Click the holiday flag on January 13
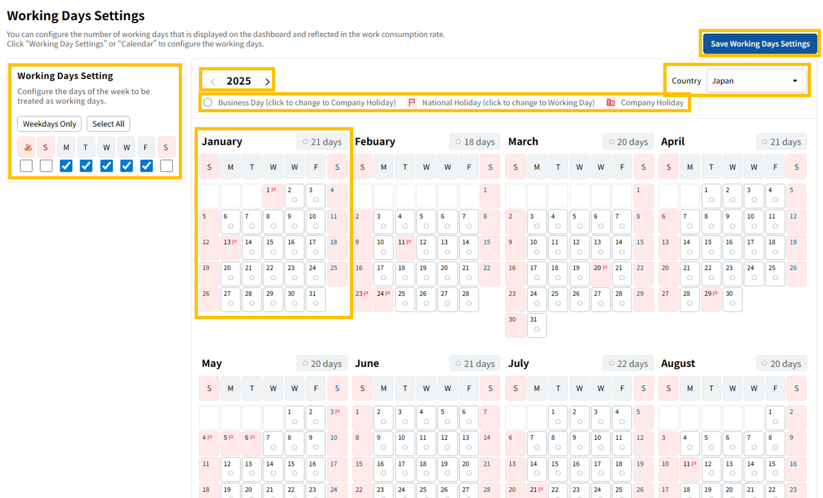823x498 pixels. [234, 242]
